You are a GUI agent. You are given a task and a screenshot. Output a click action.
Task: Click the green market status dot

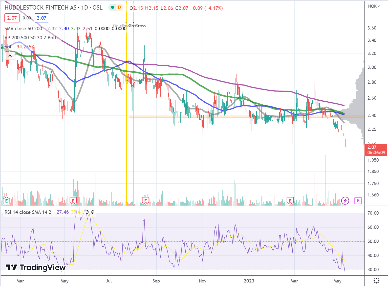[x=113, y=8]
